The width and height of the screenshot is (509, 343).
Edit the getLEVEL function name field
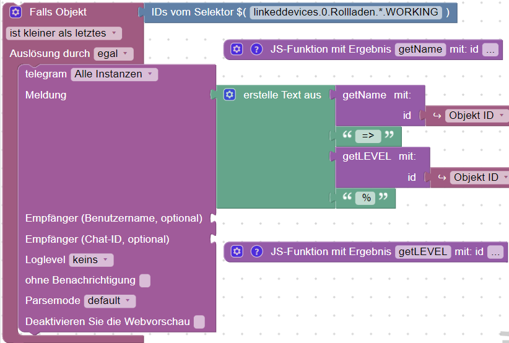click(423, 252)
